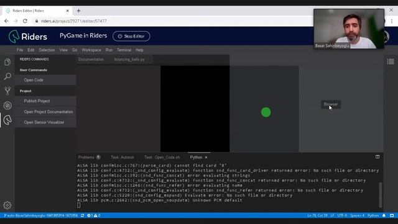The width and height of the screenshot is (398, 224).
Task: Open the settings gear in activity bar
Action: 7,205
